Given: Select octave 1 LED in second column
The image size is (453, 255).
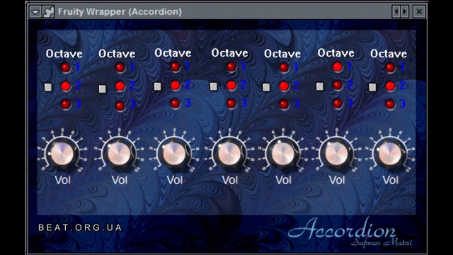Looking at the screenshot, I should [120, 68].
